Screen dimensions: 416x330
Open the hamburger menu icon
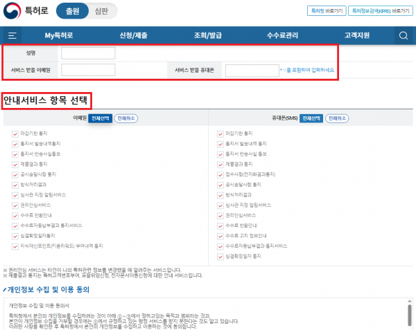[x=12, y=35]
